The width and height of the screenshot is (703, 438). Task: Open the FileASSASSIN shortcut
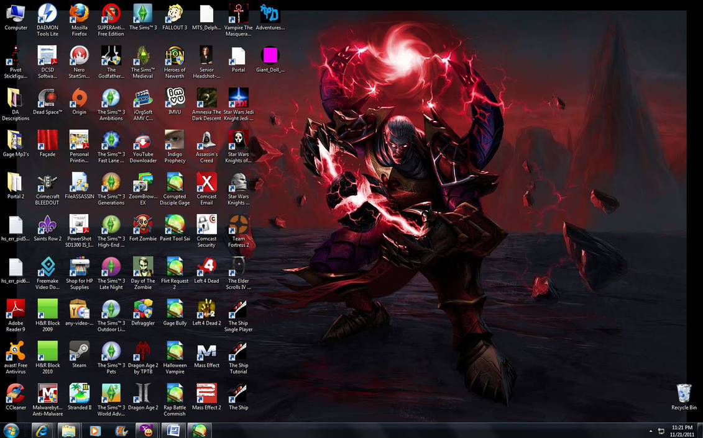coord(80,185)
